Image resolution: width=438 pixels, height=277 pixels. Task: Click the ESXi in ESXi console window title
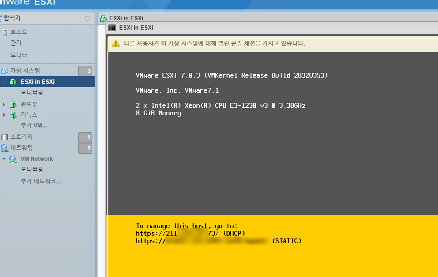[x=136, y=28]
